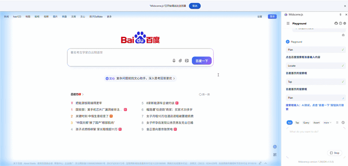348x166 pixels.
Task: Expand the Locate step row
Action: 316,65
